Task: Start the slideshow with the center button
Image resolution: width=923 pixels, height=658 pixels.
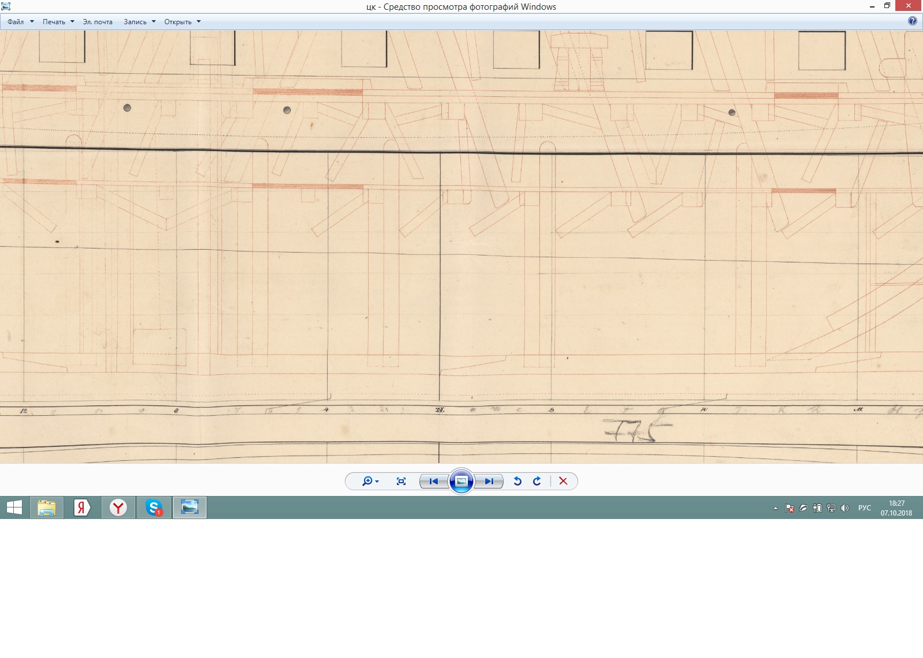Action: tap(461, 481)
